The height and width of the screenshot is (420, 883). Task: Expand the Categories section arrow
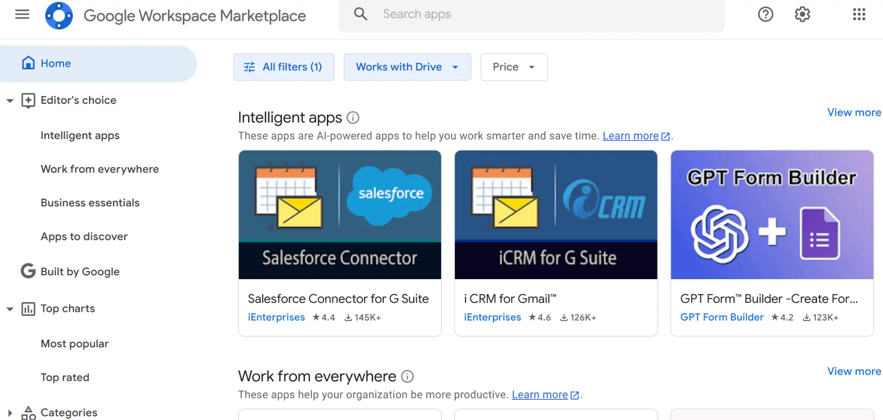click(10, 413)
